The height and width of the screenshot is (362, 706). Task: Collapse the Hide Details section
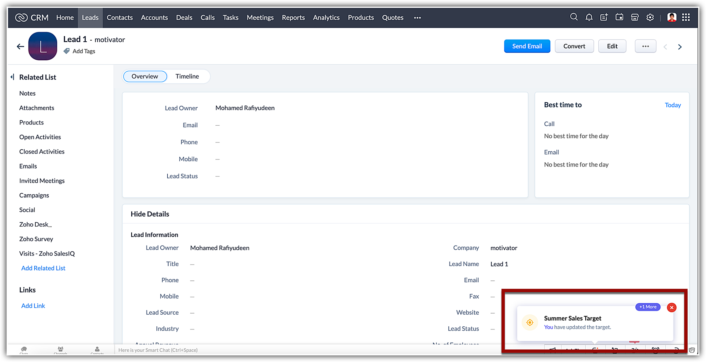click(x=150, y=214)
